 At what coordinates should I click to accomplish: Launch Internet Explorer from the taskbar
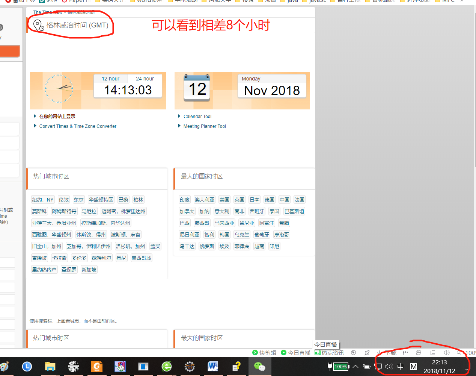click(x=166, y=367)
